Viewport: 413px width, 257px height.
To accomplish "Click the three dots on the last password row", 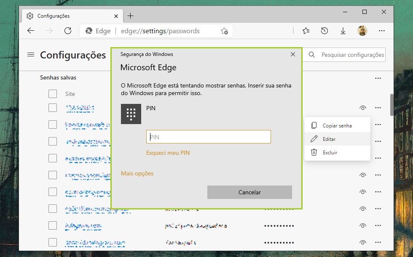I will point(378,242).
